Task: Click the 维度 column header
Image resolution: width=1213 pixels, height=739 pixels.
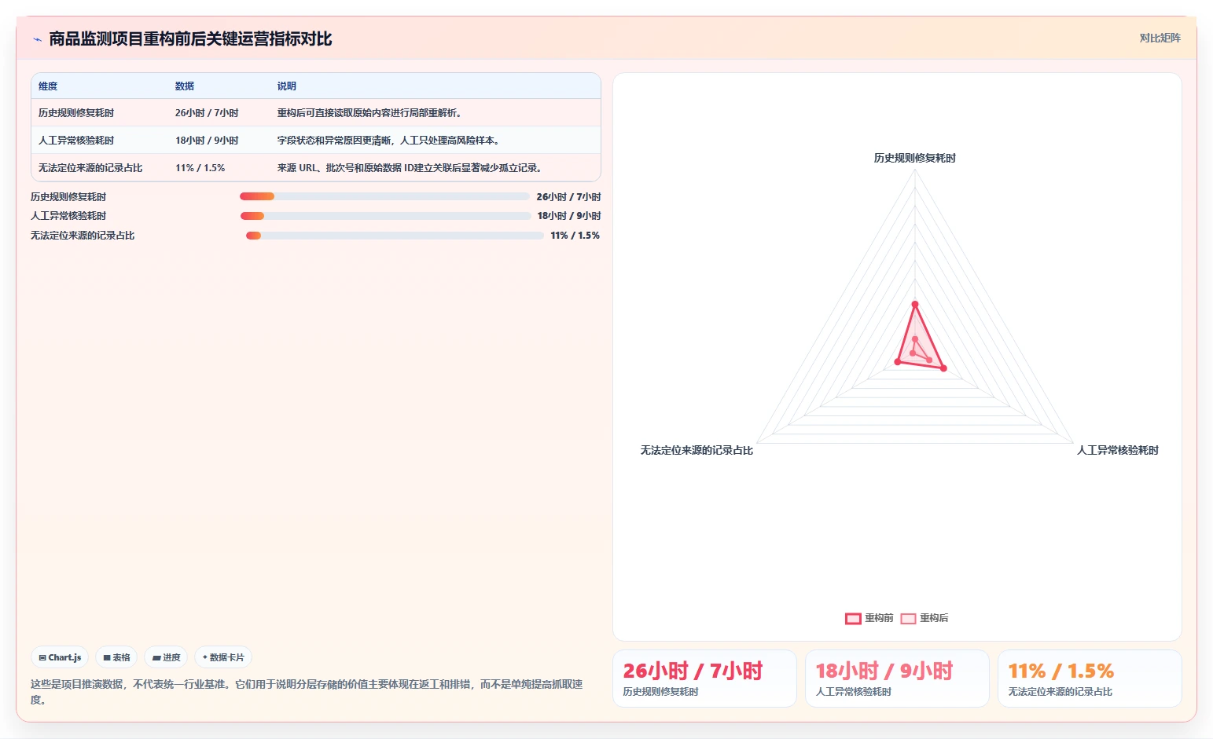Action: click(48, 86)
